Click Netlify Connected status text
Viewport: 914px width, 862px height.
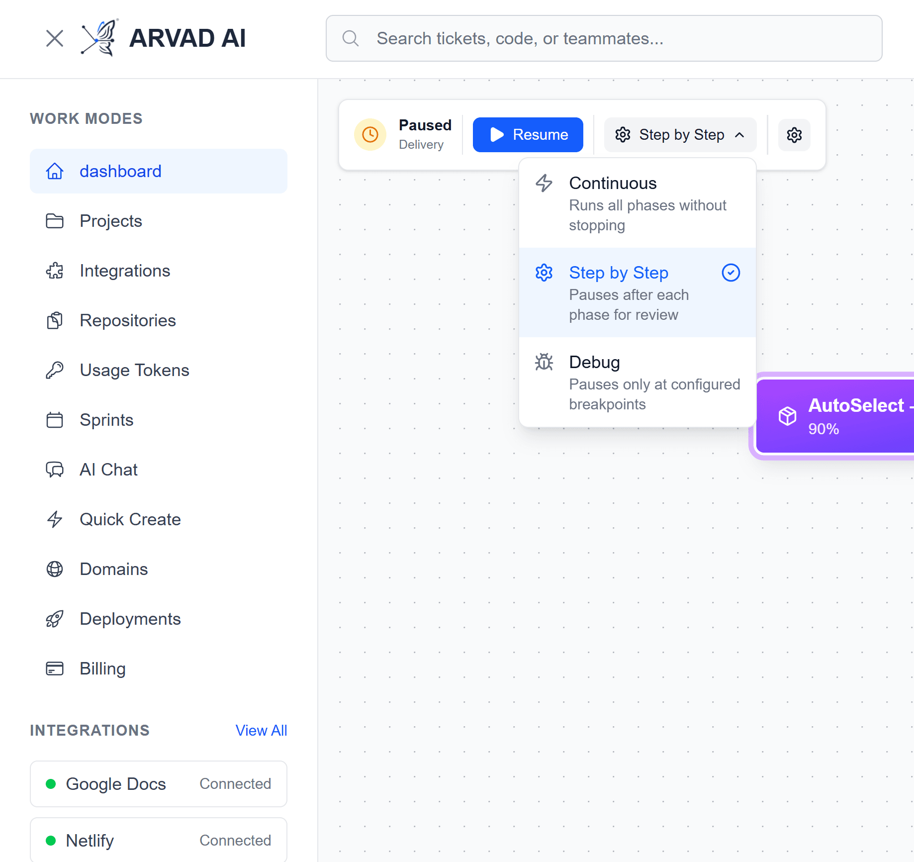[235, 841]
